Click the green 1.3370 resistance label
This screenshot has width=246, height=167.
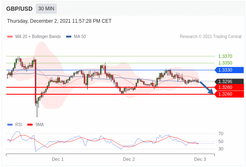coord(225,56)
